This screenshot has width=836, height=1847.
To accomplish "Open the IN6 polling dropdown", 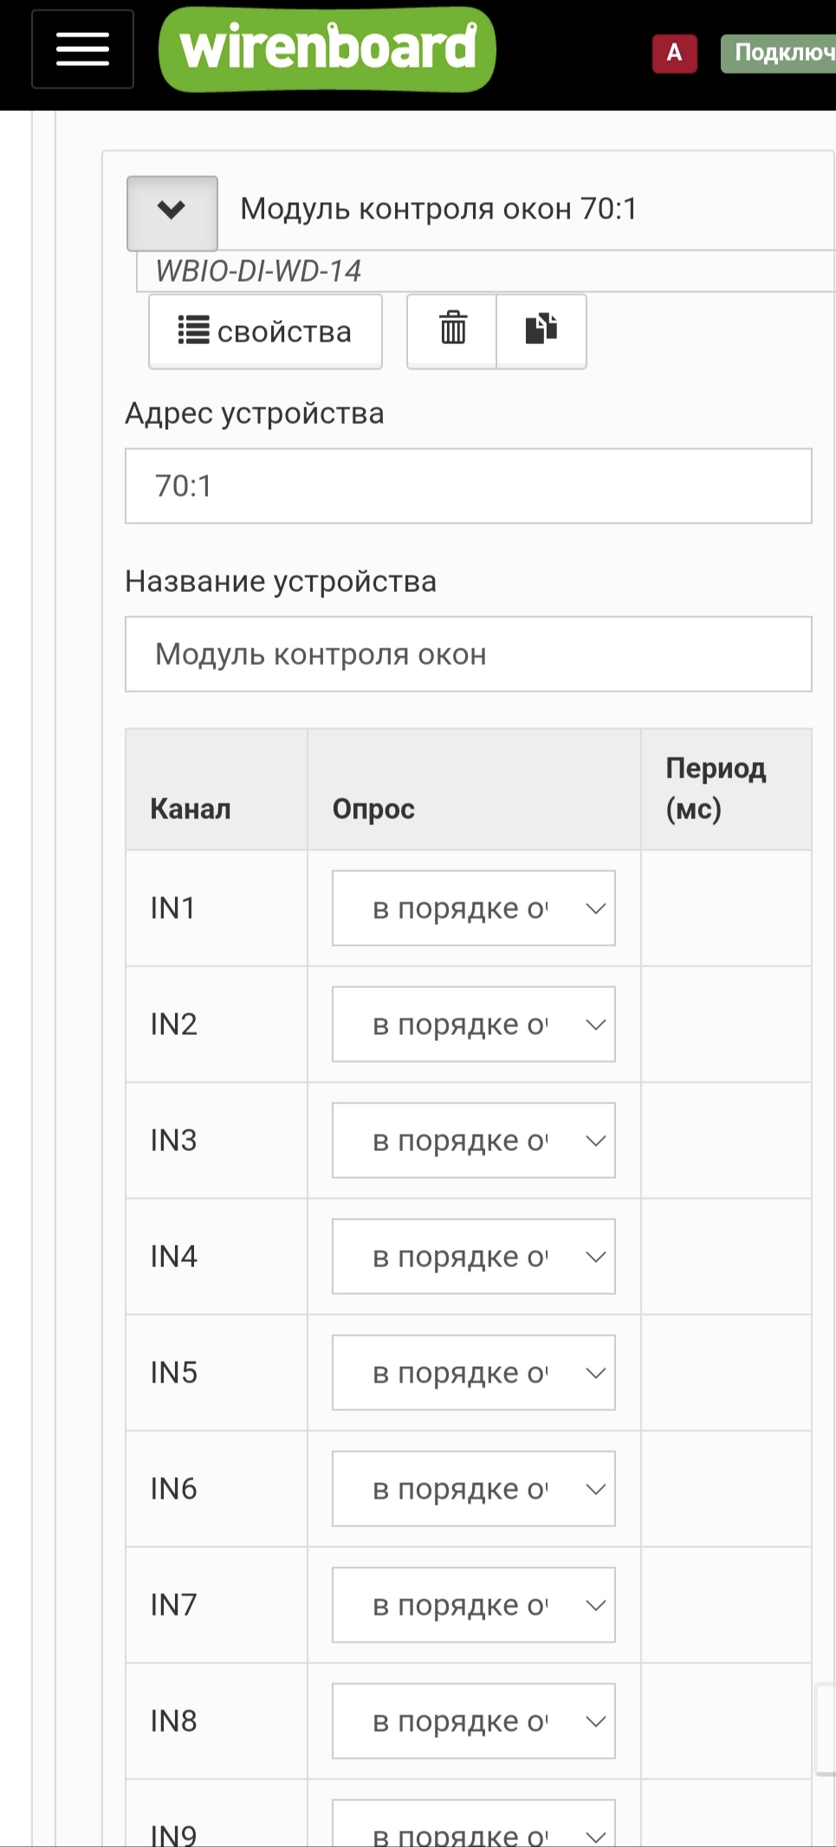I will 474,1489.
